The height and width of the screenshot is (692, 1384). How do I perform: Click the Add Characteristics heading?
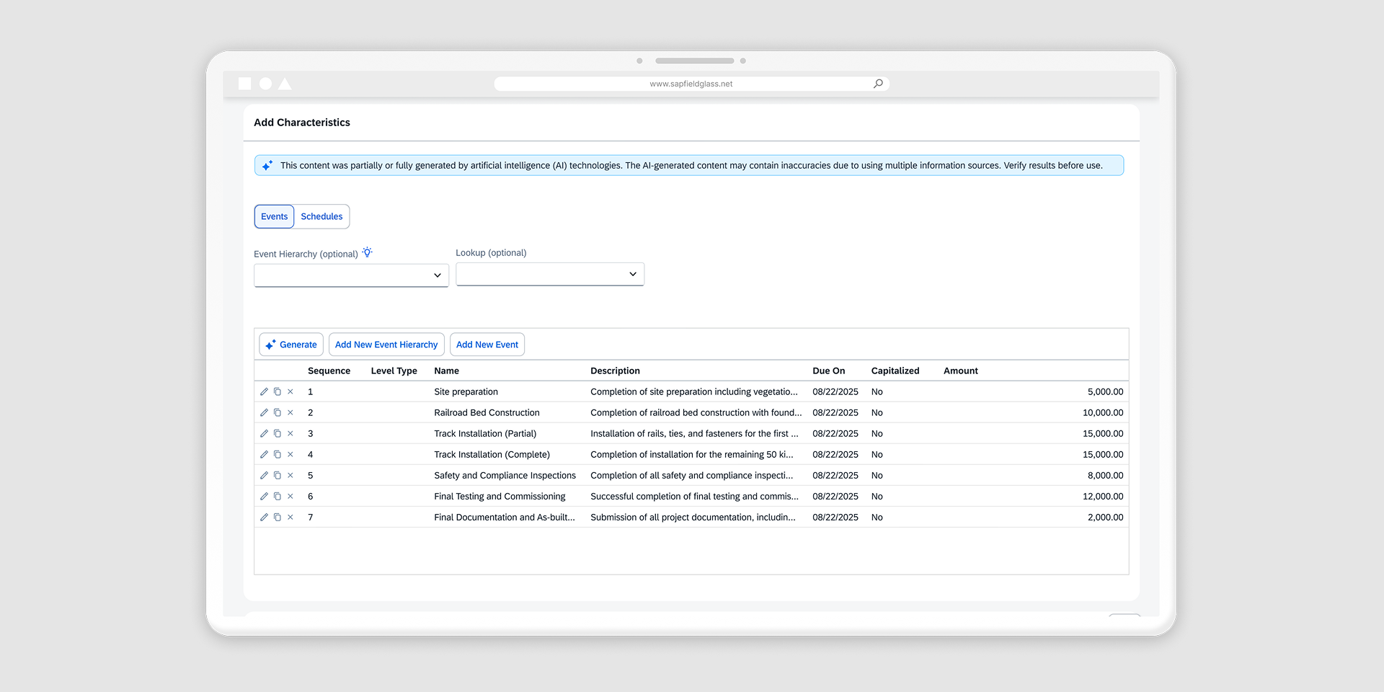302,123
